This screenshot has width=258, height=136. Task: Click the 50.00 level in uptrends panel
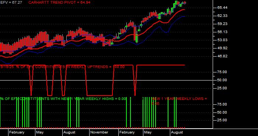click(x=222, y=80)
